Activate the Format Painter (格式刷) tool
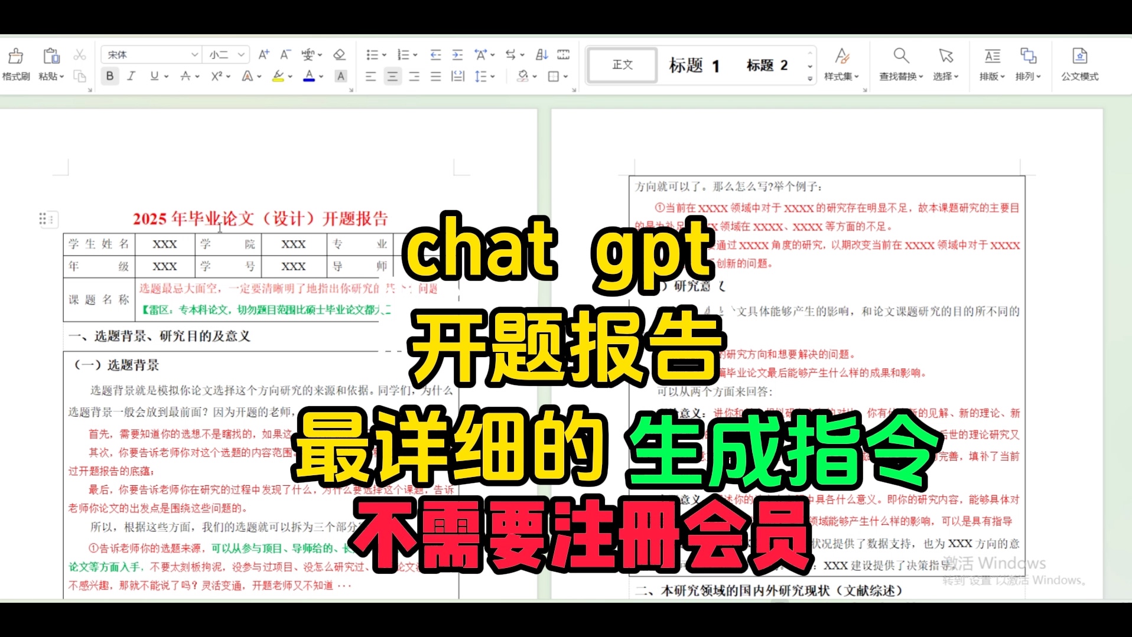This screenshot has width=1132, height=637. (x=16, y=64)
